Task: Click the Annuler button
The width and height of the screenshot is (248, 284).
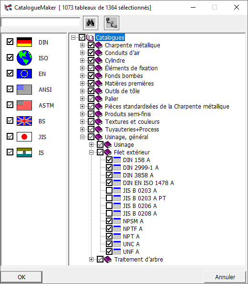Action: point(225,277)
